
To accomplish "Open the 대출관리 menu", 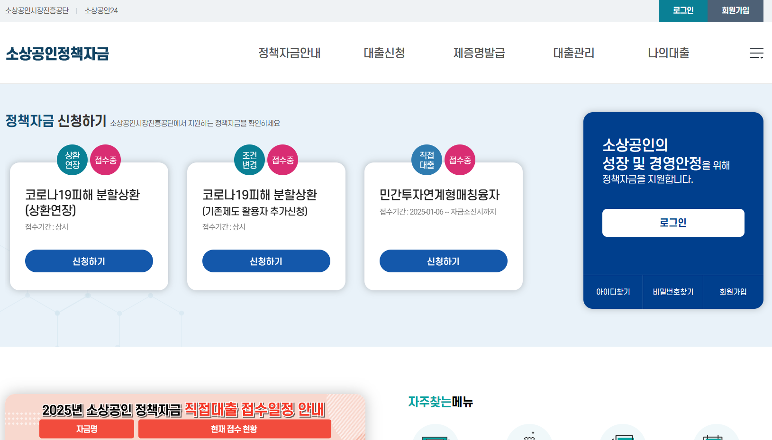I will pos(574,53).
